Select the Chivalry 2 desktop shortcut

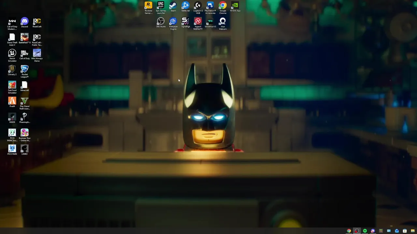click(12, 71)
